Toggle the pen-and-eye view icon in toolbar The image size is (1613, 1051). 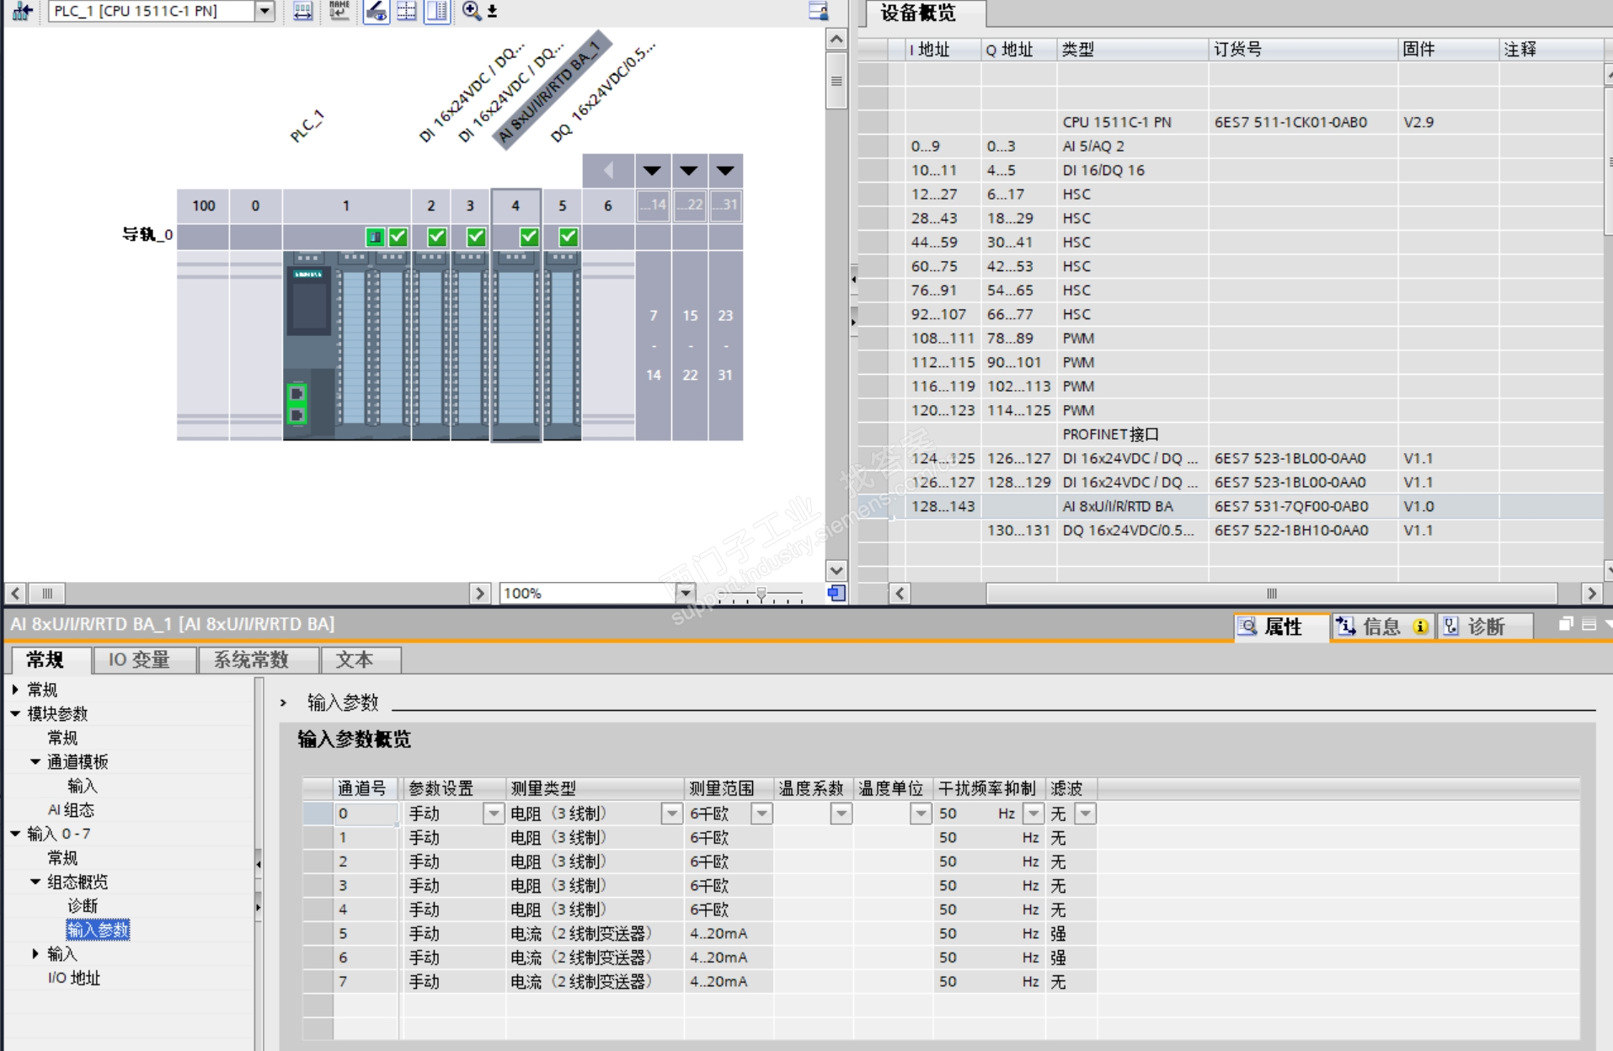click(x=377, y=11)
